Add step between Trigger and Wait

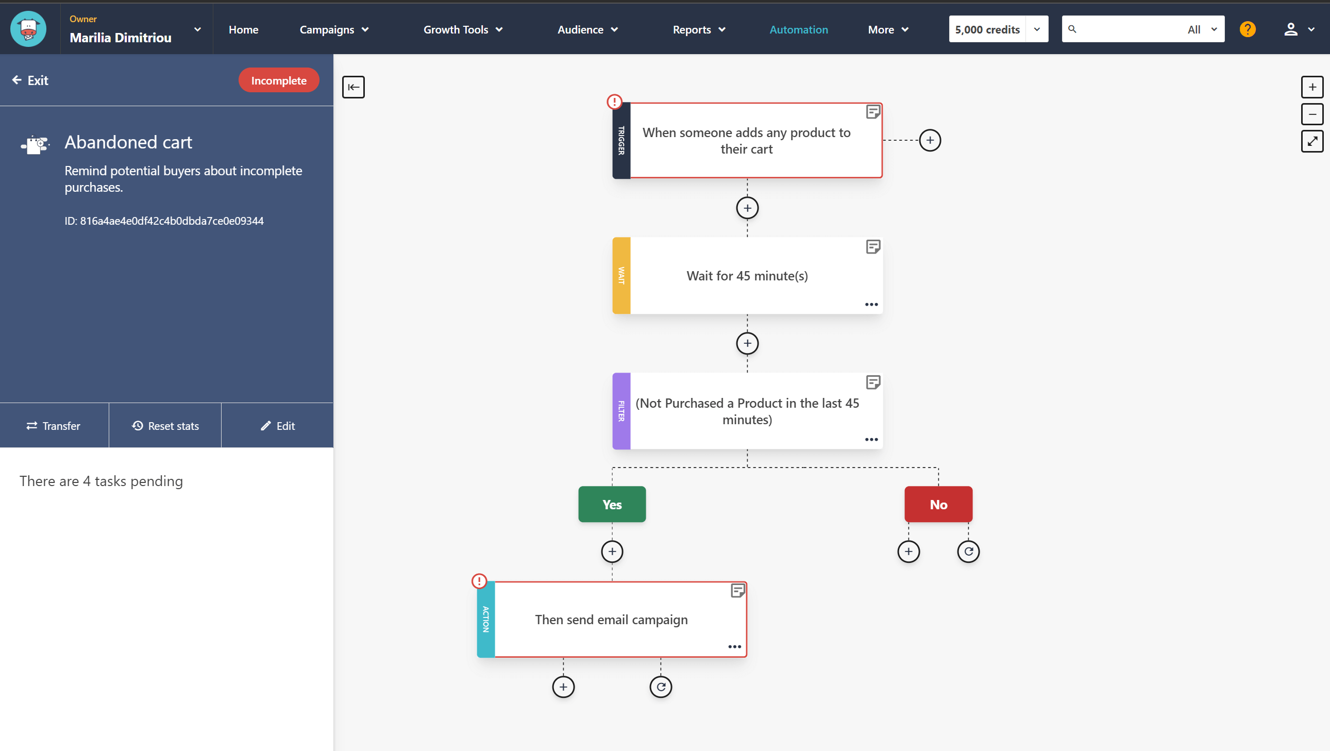pyautogui.click(x=747, y=208)
